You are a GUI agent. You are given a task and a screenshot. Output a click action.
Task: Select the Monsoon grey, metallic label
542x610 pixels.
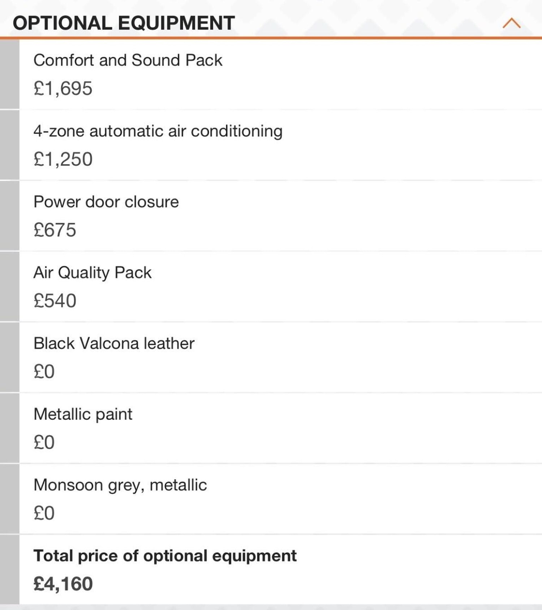[120, 485]
